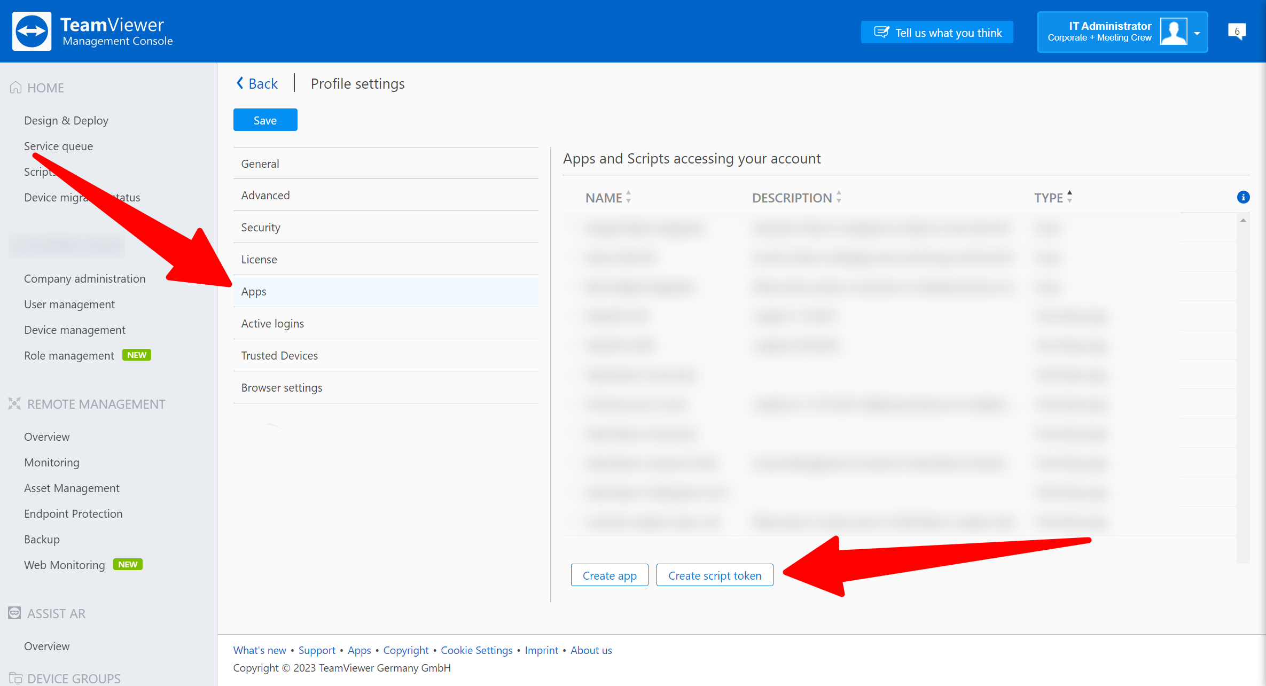Open the Trusted Devices tab

click(386, 355)
